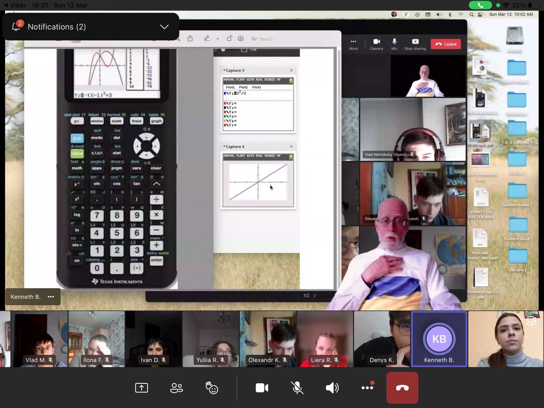
Task: Open the options menu beside Kenneth B. label
Action: [x=51, y=297]
